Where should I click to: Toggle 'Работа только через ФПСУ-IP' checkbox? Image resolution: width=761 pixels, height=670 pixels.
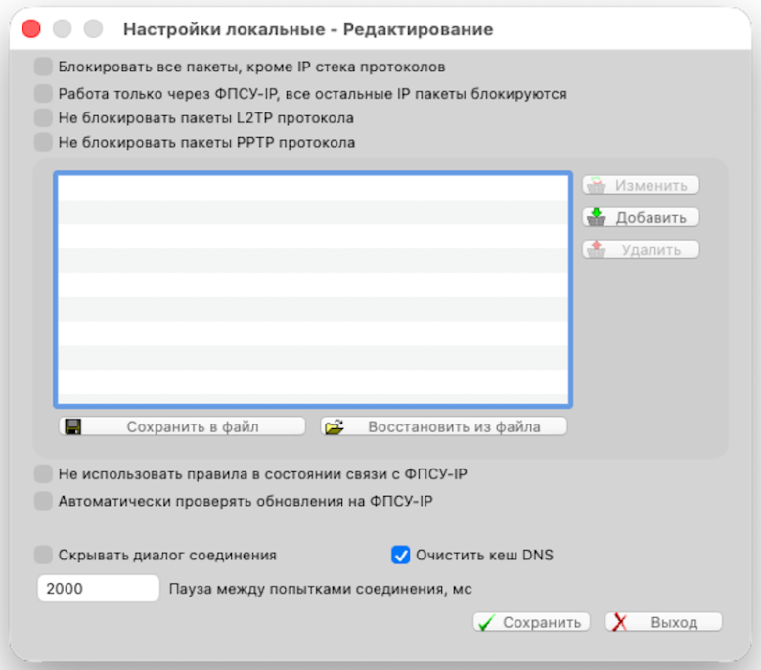[43, 93]
